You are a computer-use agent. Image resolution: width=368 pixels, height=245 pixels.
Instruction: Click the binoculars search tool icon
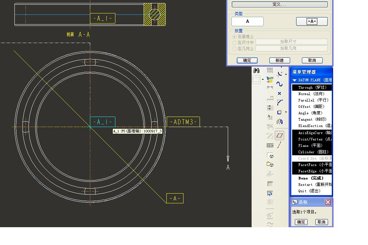(256, 70)
